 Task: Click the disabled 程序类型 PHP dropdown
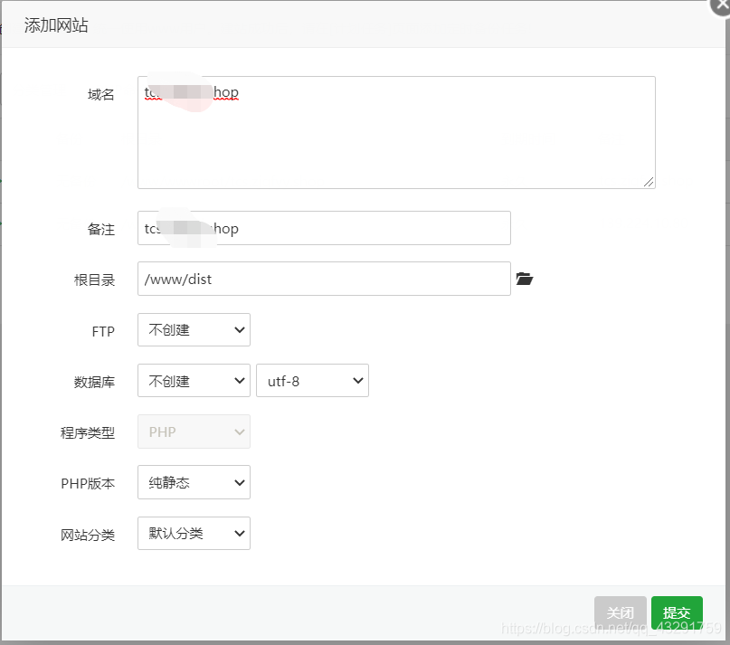(194, 432)
